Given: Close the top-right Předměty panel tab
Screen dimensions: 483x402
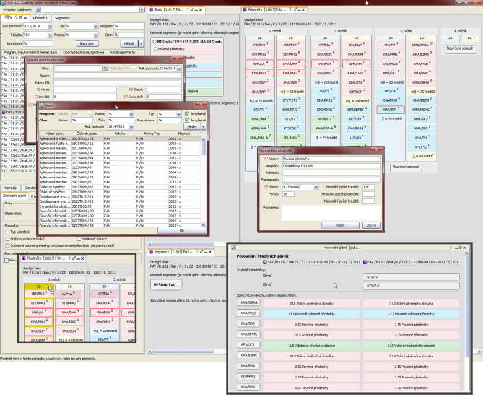Looking at the screenshot, I should tap(303, 10).
